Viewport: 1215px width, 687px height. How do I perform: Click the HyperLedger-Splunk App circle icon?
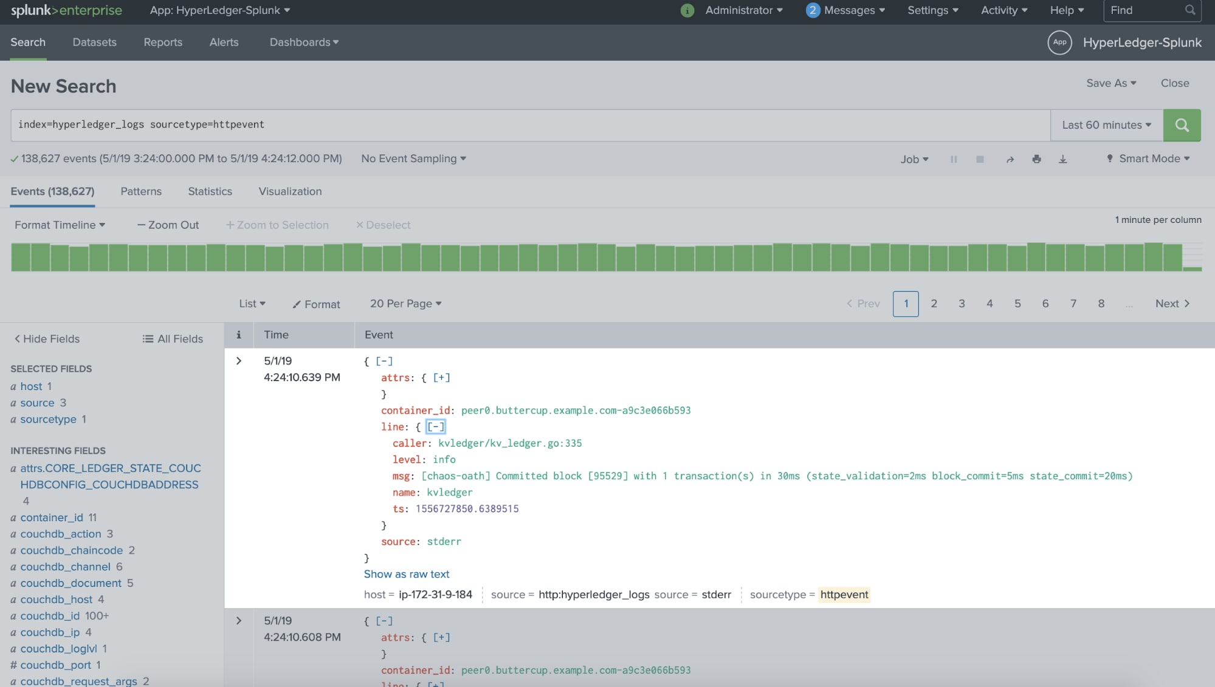coord(1059,43)
